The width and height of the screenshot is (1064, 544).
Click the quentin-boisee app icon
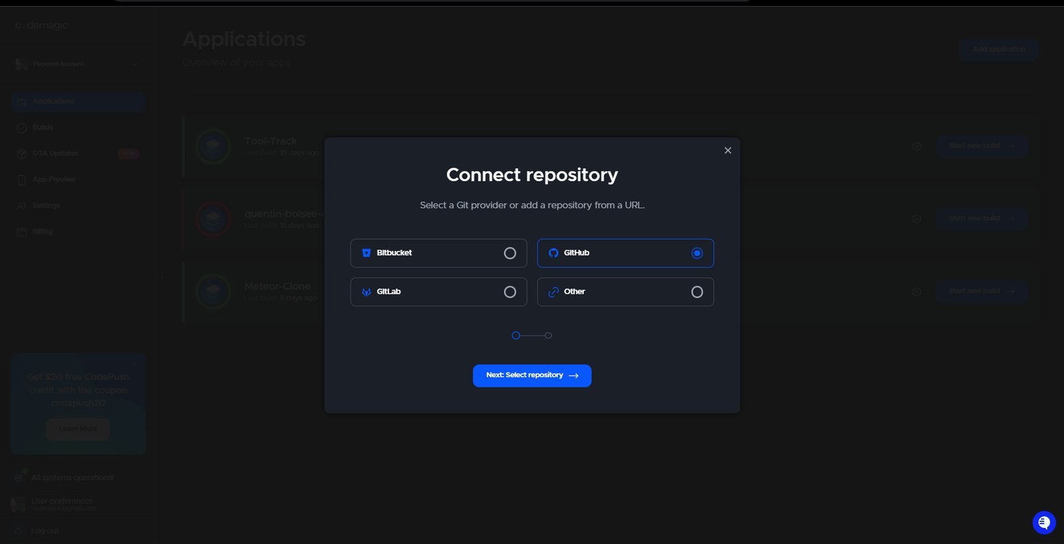click(x=213, y=219)
